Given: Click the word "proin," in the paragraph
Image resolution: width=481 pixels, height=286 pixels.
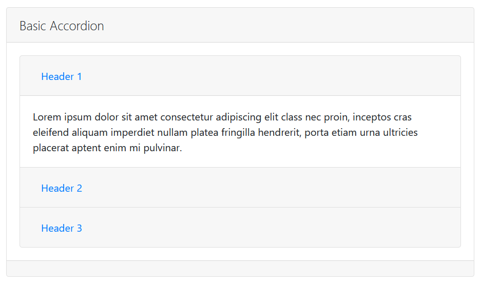Looking at the screenshot, I should tap(337, 117).
